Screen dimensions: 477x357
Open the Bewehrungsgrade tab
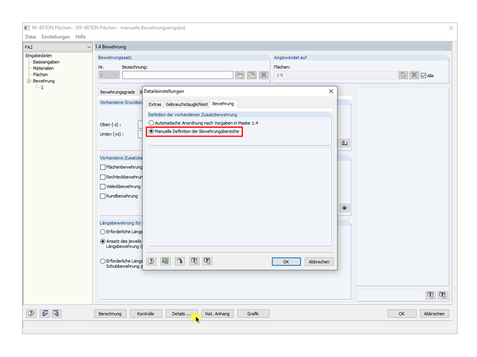pyautogui.click(x=117, y=92)
